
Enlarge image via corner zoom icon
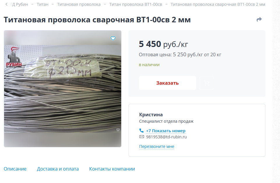click(x=118, y=130)
